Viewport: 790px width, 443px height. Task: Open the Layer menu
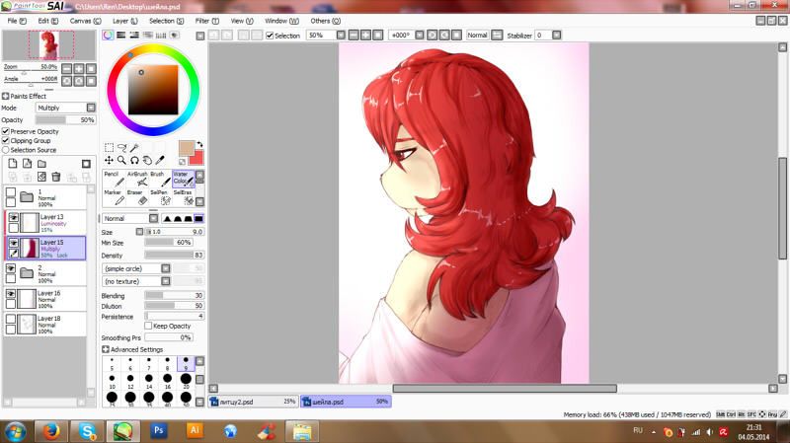(125, 21)
